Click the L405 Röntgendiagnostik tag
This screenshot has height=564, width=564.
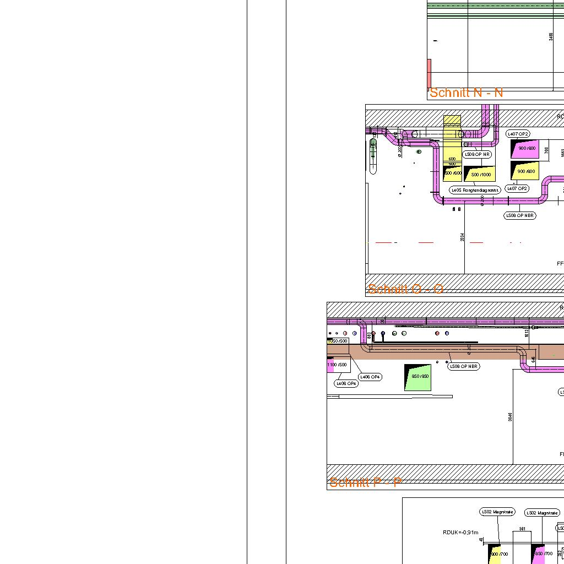point(475,190)
